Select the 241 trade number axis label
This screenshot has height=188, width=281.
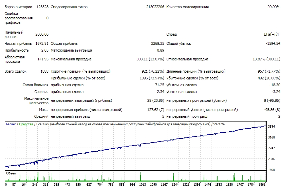point(35,184)
